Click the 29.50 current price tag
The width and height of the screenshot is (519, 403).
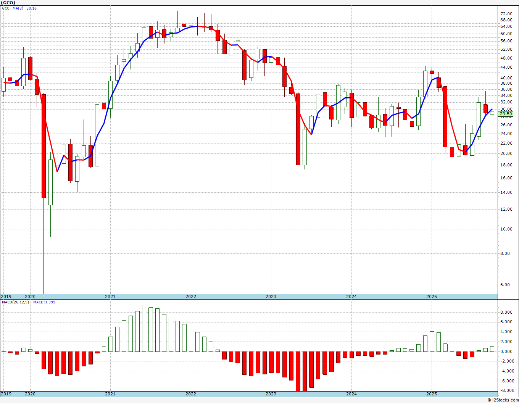click(x=506, y=114)
